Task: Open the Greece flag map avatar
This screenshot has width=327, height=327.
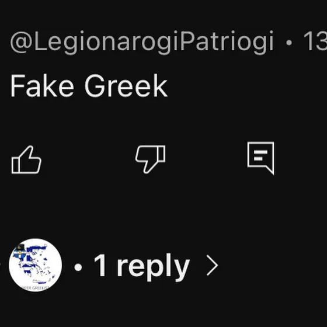Action: point(35,265)
